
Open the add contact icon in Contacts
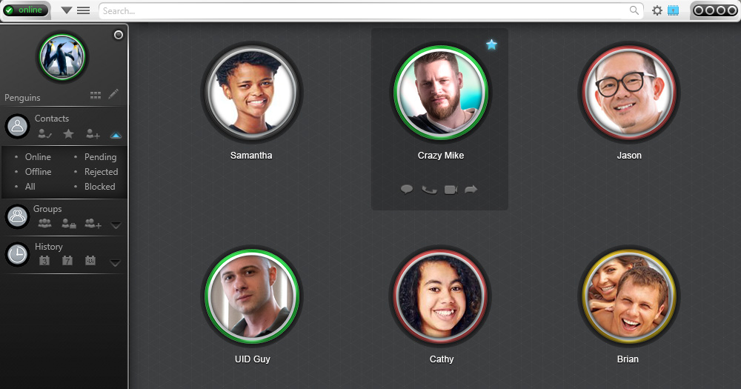(93, 134)
